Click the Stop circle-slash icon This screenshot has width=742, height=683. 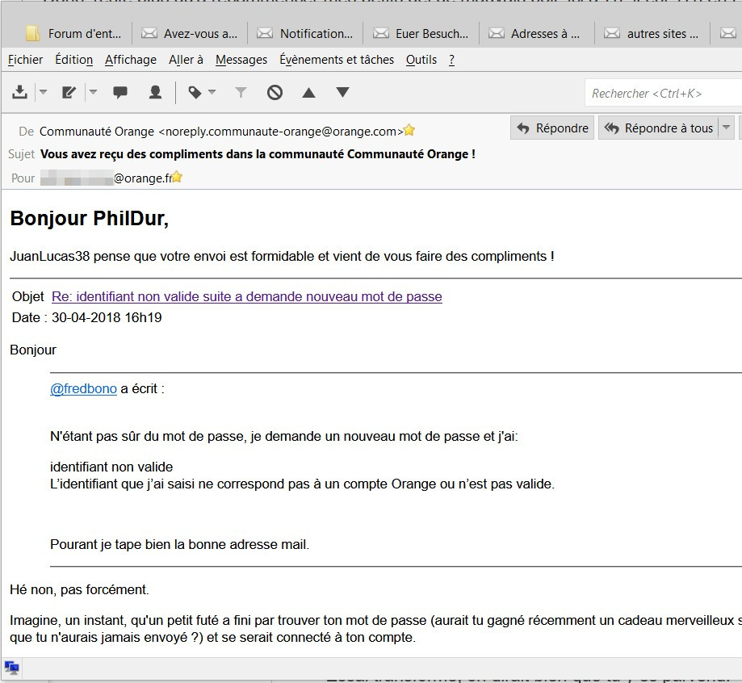point(275,93)
